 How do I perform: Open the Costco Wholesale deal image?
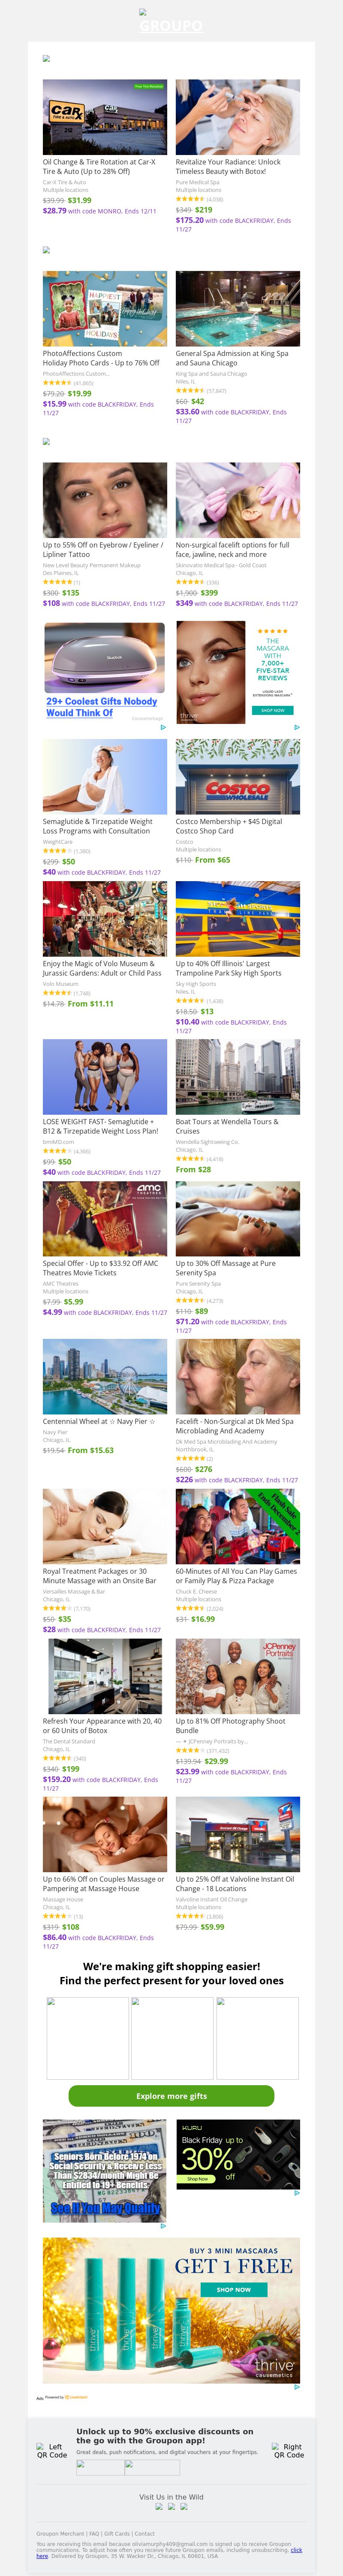pos(237,776)
